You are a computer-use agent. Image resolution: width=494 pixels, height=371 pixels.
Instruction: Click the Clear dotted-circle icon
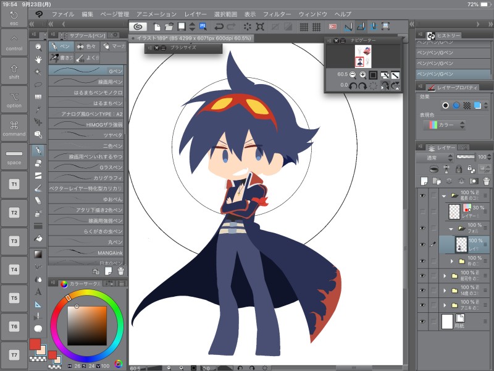(248, 27)
